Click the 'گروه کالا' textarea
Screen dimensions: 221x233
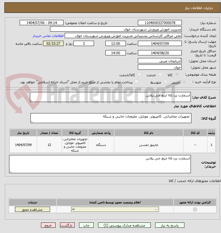111,118
